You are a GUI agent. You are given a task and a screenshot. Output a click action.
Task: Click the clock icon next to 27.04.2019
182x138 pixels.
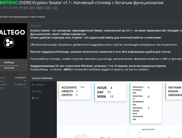[4, 8]
